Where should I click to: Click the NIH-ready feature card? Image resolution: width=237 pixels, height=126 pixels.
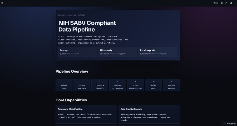pos(118,52)
